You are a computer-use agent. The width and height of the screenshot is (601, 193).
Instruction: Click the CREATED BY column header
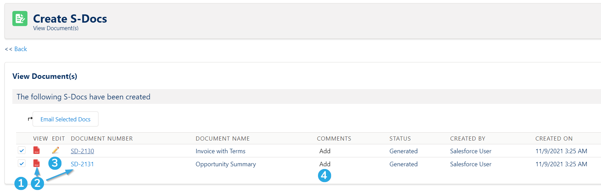tap(468, 138)
